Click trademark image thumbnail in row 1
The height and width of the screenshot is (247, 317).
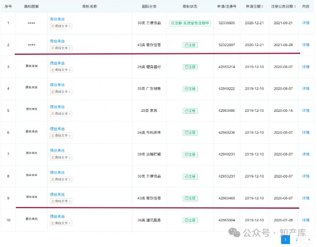(32, 23)
